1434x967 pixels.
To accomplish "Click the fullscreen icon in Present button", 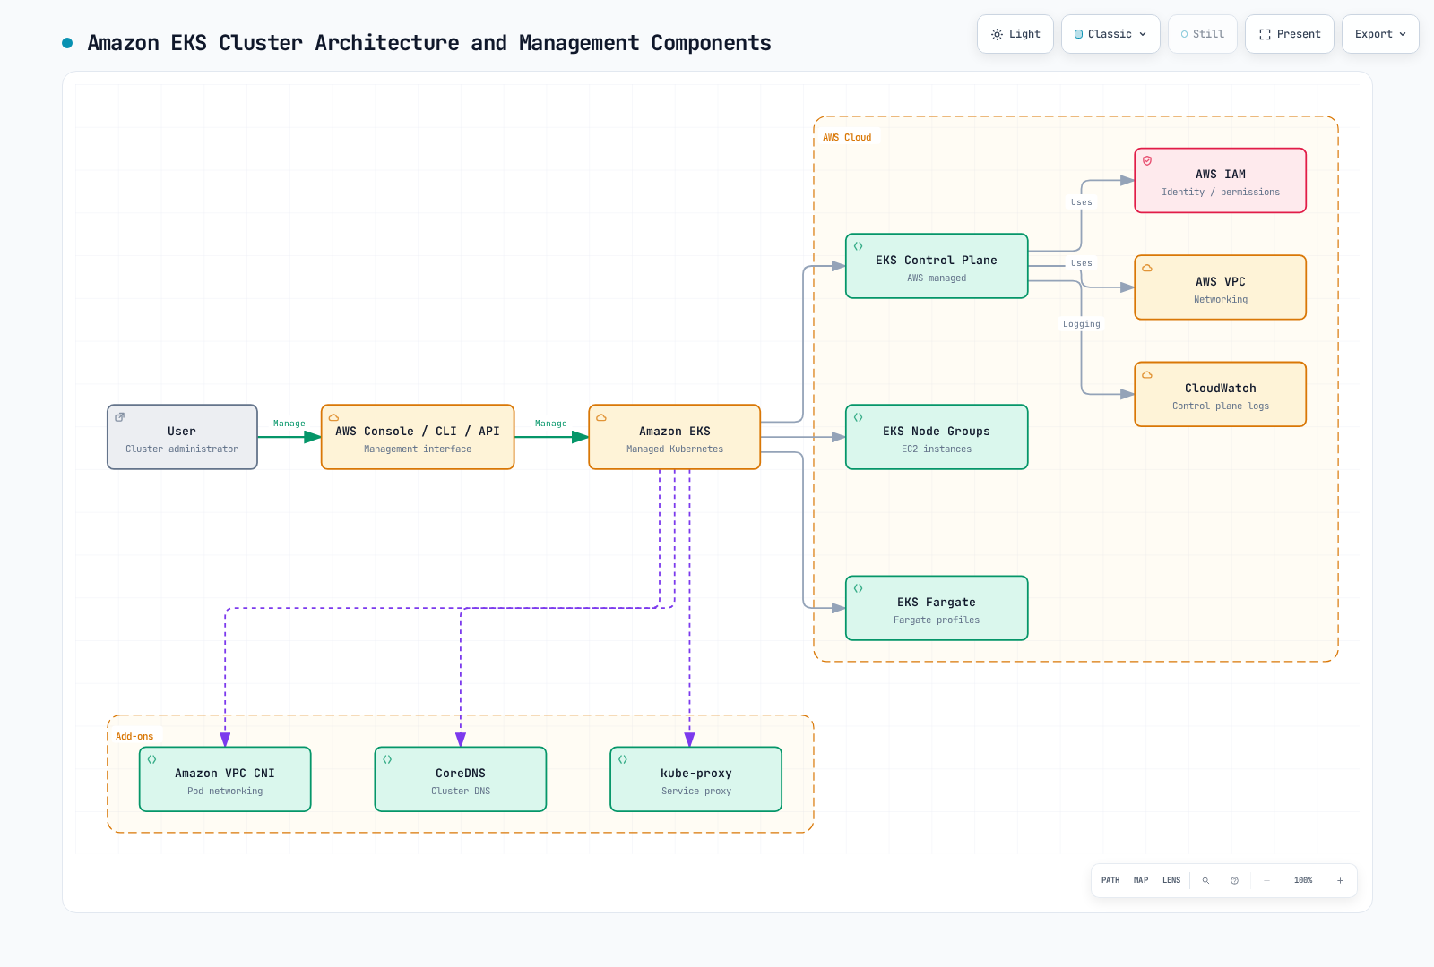I will point(1265,34).
